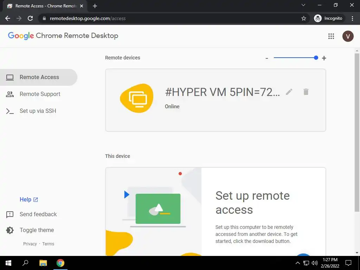The height and width of the screenshot is (270, 360).
Task: Open the Help link
Action: (29, 200)
